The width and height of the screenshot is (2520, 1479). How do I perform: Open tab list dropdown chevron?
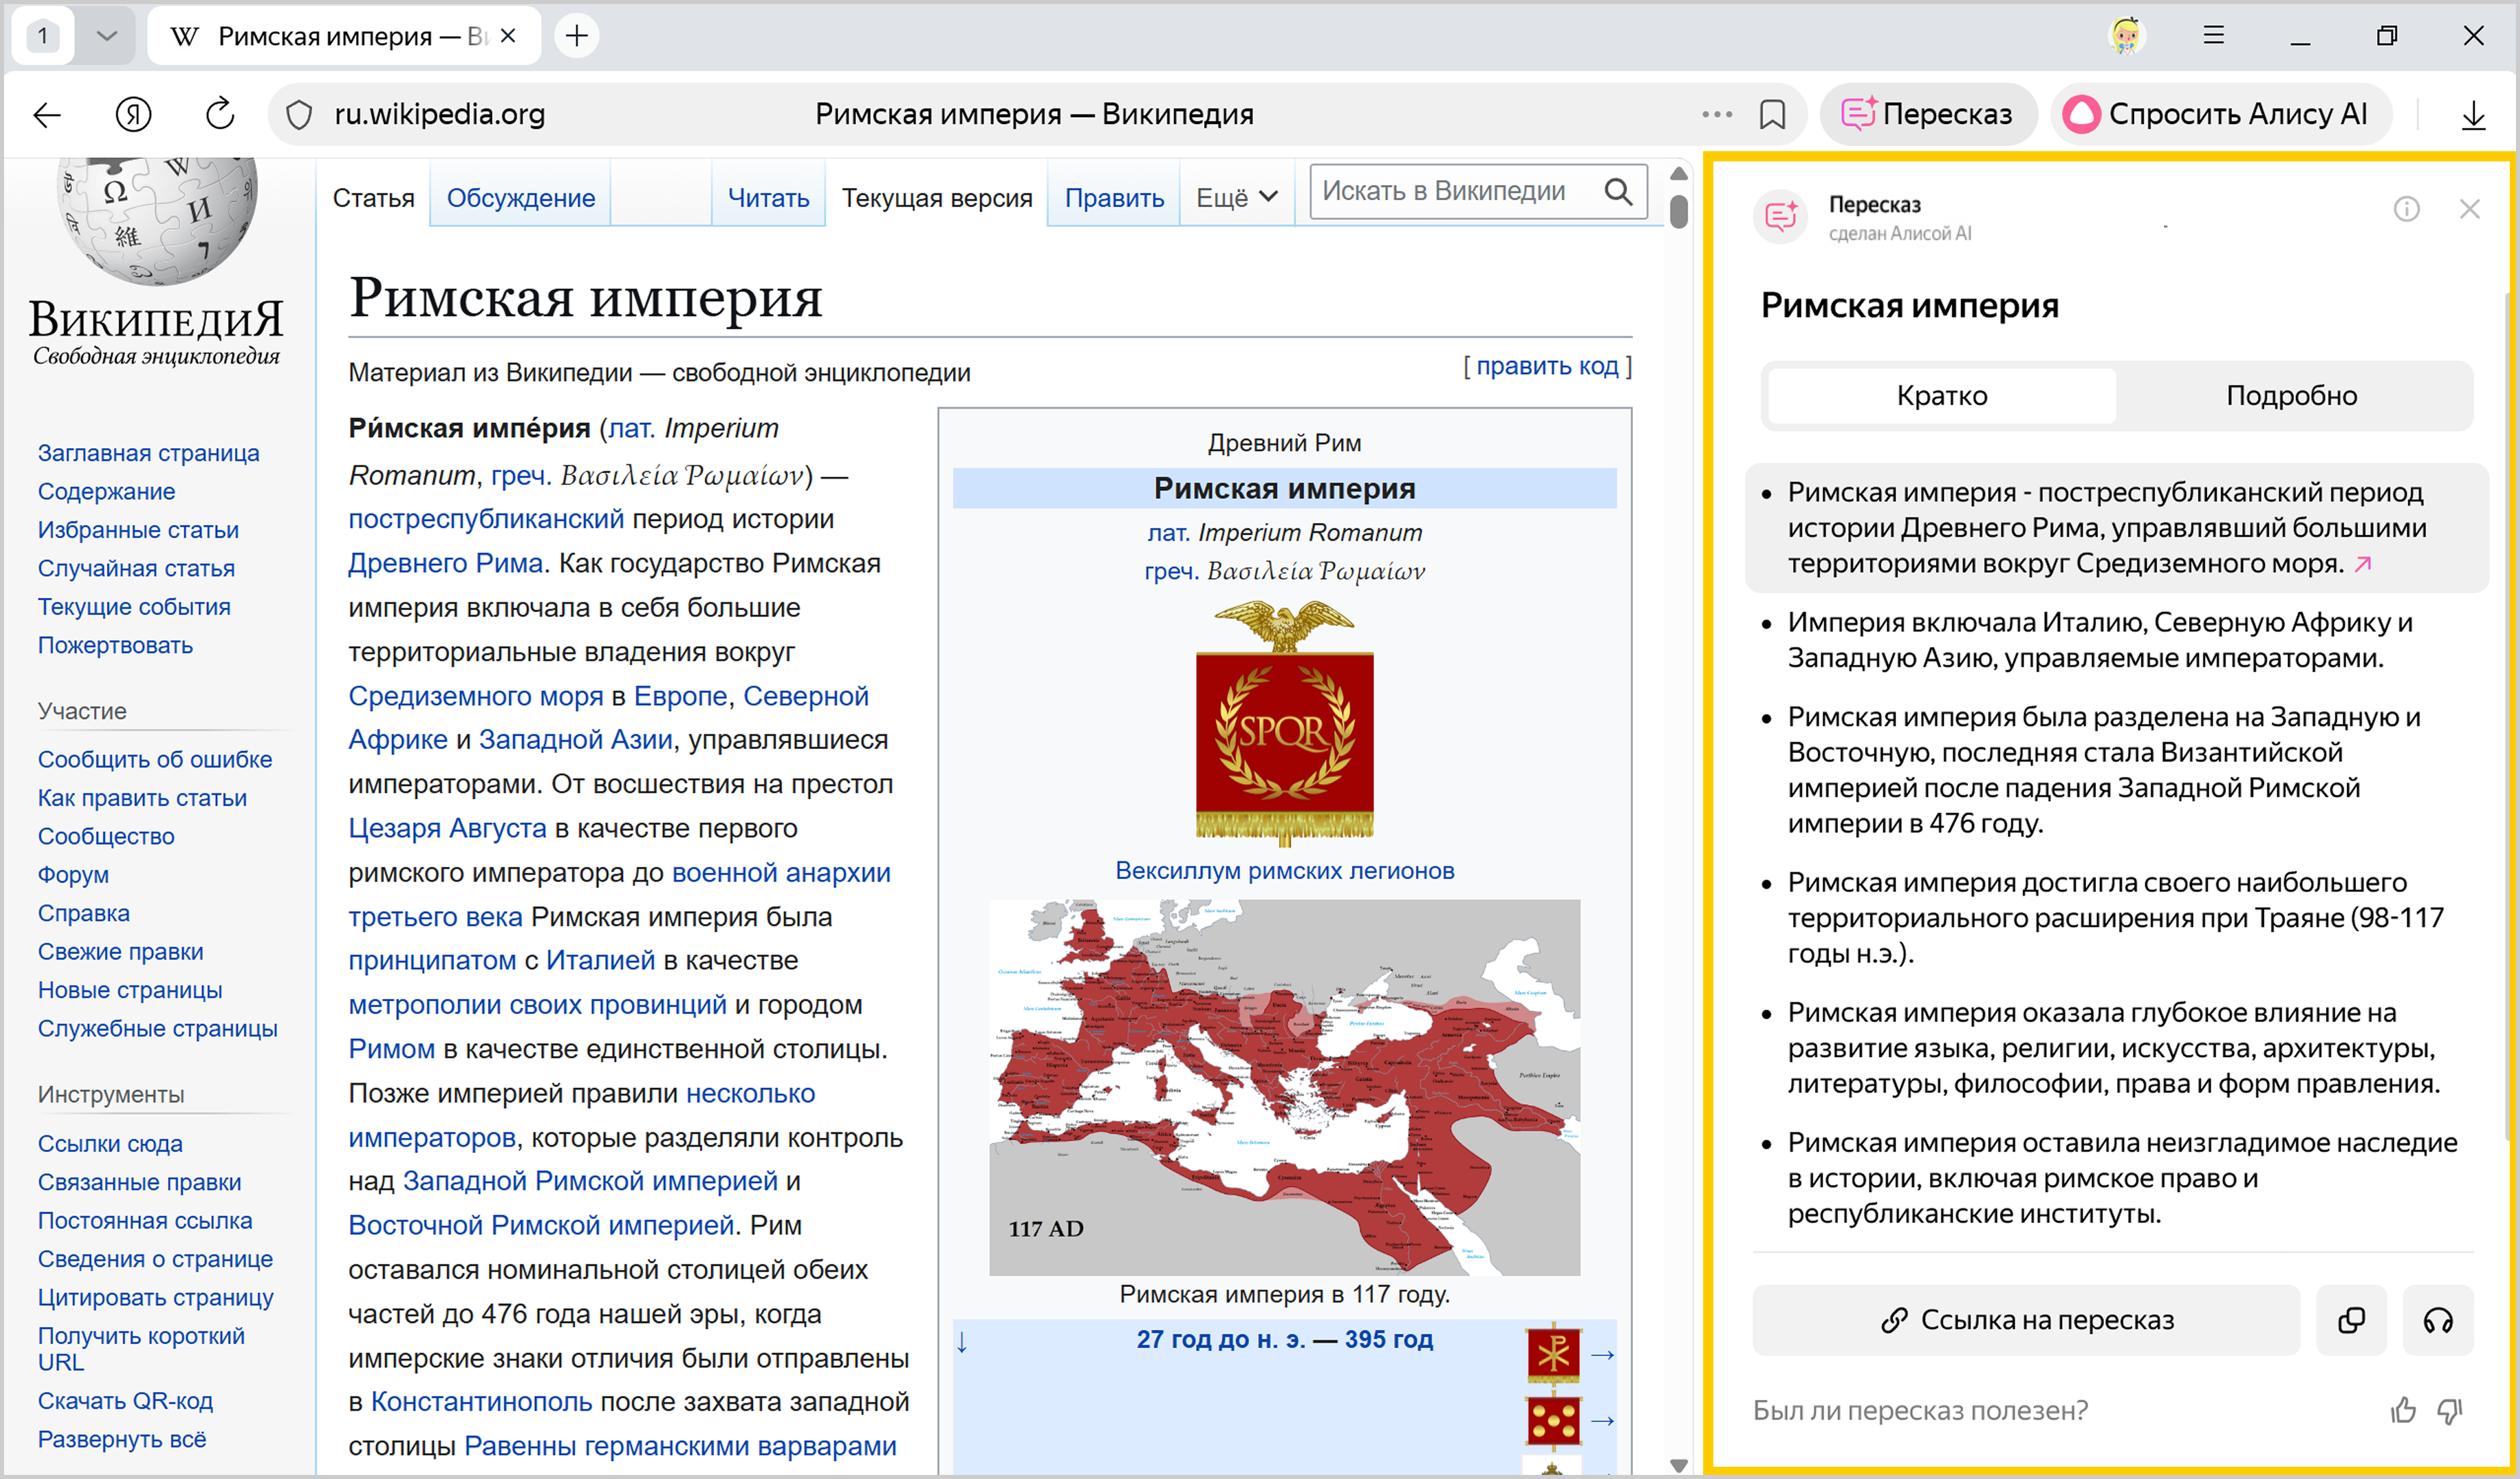point(107,36)
